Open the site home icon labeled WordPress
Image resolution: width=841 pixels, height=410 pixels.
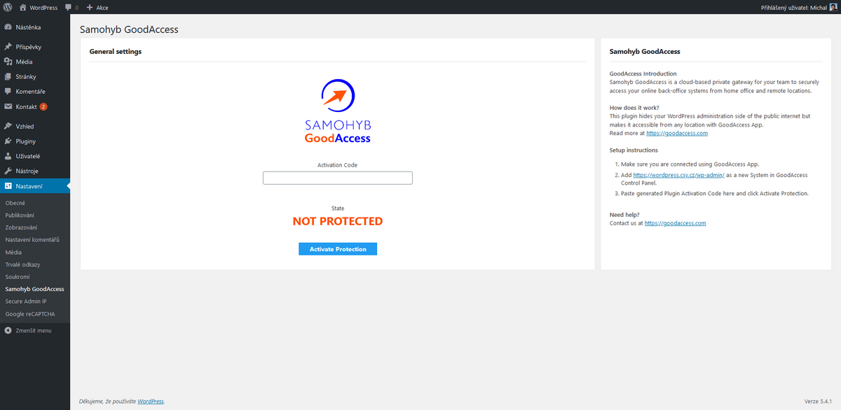click(23, 7)
